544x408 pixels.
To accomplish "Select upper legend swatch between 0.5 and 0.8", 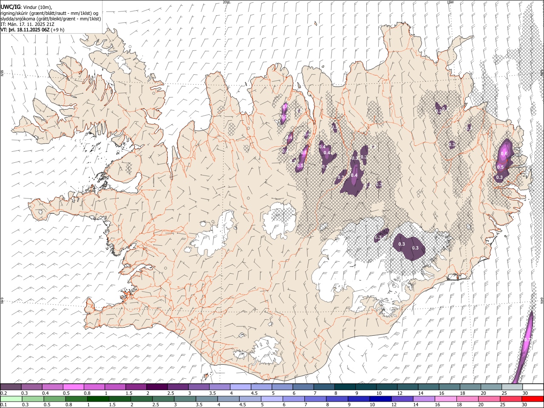I will click(x=74, y=387).
